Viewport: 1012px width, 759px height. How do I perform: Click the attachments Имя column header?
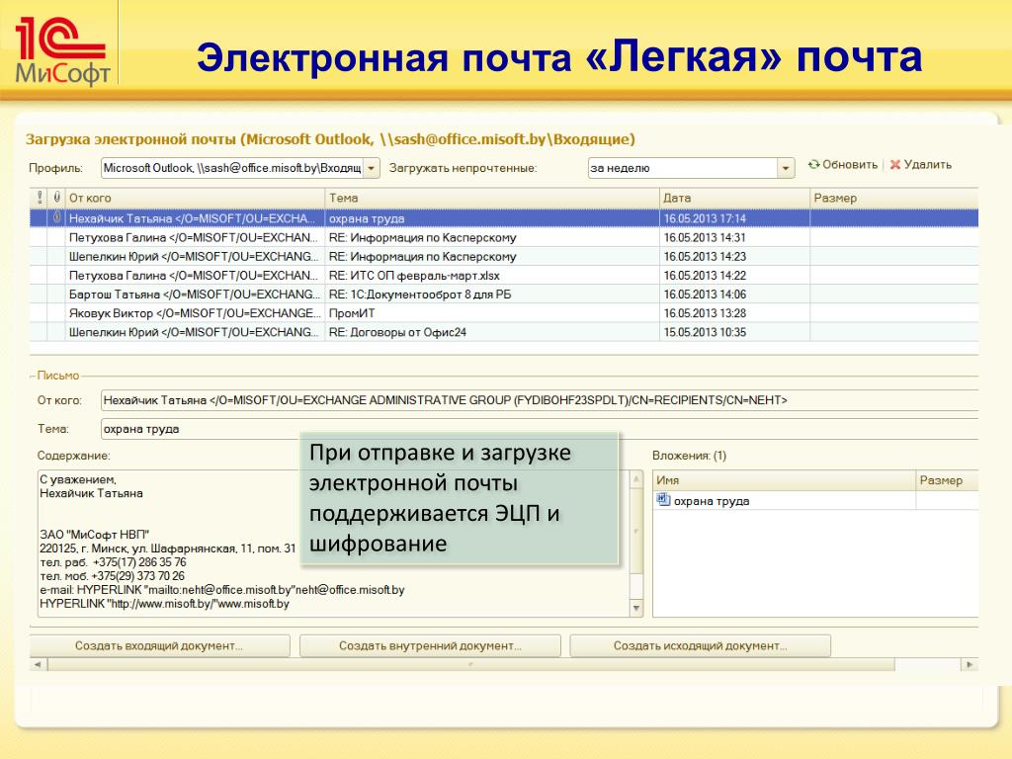coord(784,480)
